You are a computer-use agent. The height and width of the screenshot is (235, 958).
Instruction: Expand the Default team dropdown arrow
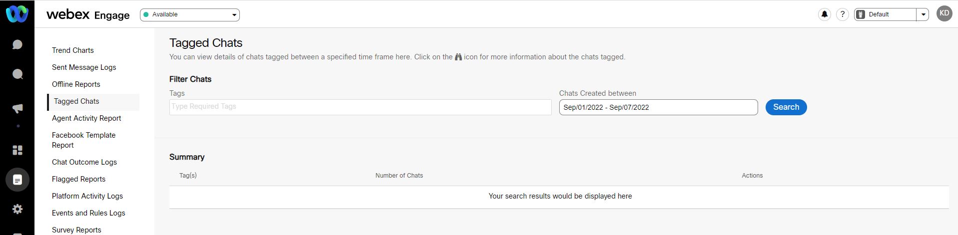pyautogui.click(x=923, y=14)
